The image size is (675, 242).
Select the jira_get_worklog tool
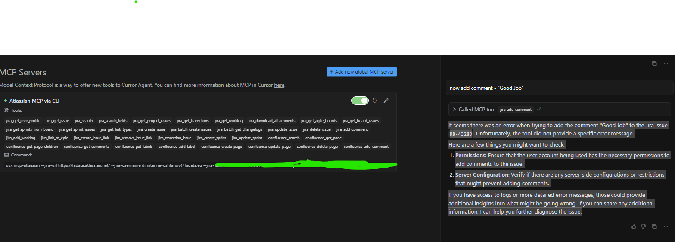tap(229, 121)
